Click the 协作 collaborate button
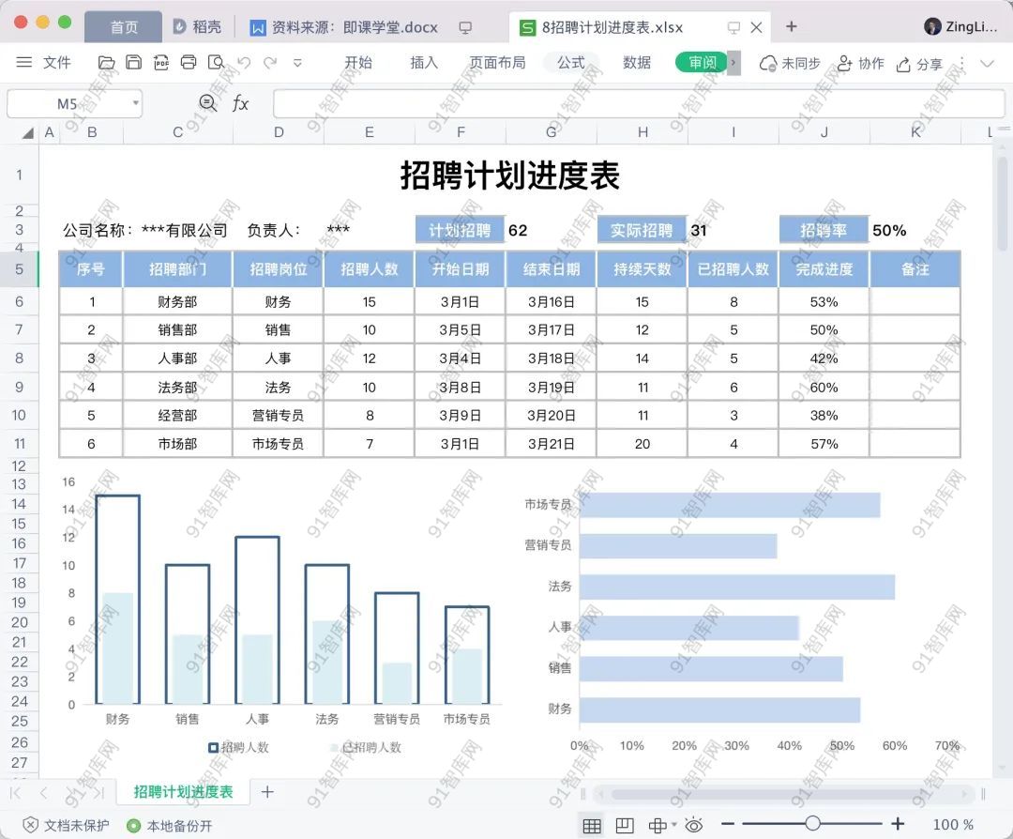 (x=860, y=63)
